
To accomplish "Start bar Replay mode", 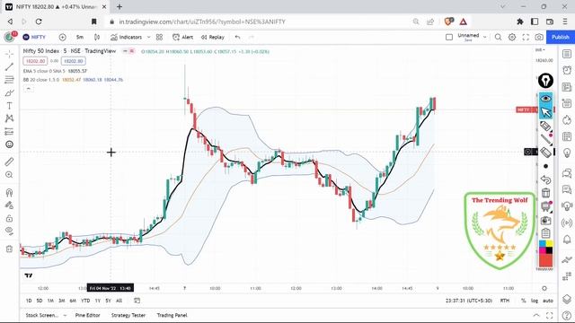I will [x=213, y=37].
